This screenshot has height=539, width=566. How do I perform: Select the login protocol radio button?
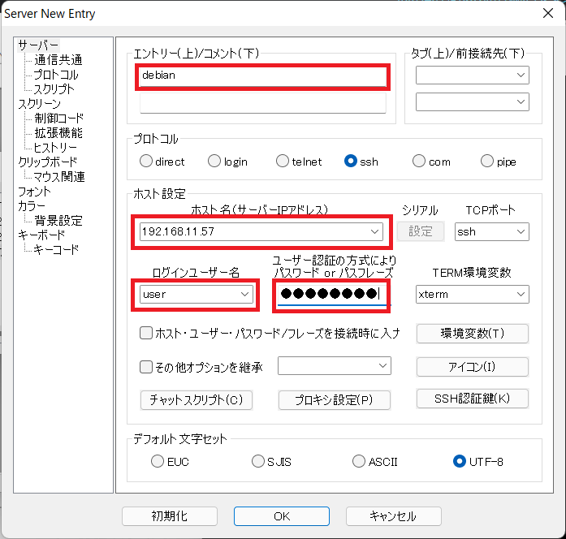point(214,161)
